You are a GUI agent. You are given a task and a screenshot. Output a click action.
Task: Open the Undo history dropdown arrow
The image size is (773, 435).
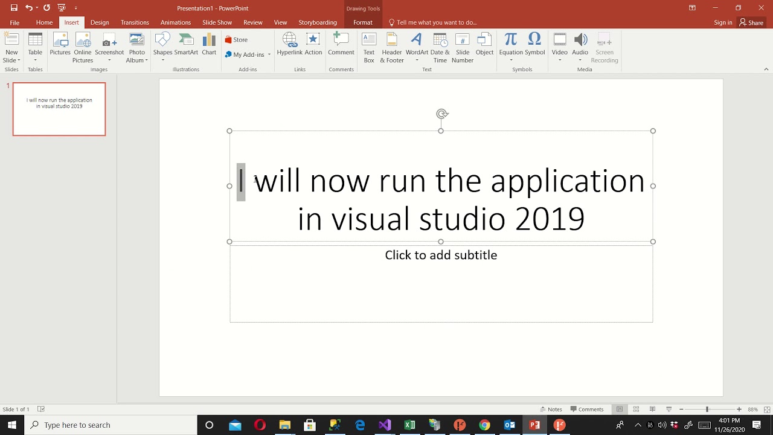pyautogui.click(x=37, y=8)
